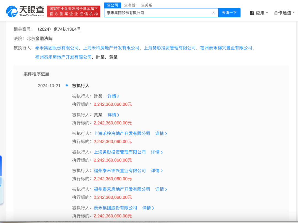
Task: Open 上海务彤投资管理有限公司 in progress list
Action: pyautogui.click(x=120, y=152)
